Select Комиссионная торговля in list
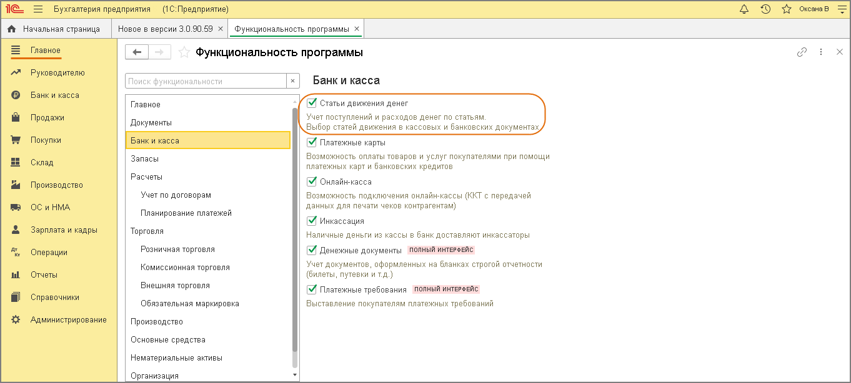 pos(208,267)
